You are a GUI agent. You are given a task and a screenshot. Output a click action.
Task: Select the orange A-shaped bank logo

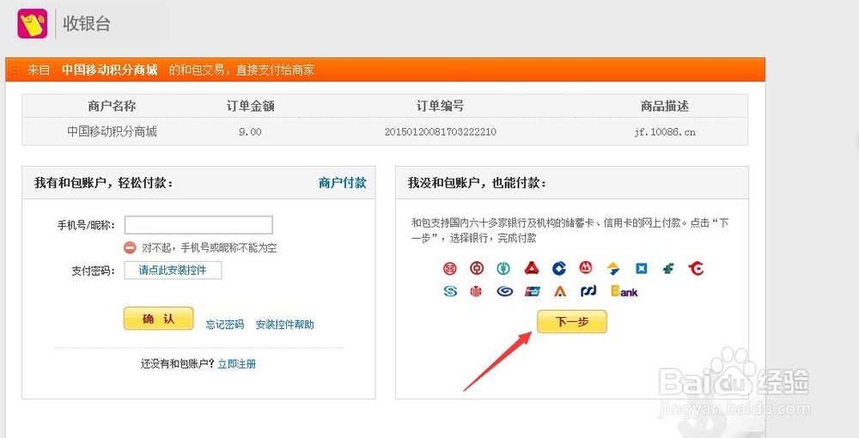[x=559, y=291]
